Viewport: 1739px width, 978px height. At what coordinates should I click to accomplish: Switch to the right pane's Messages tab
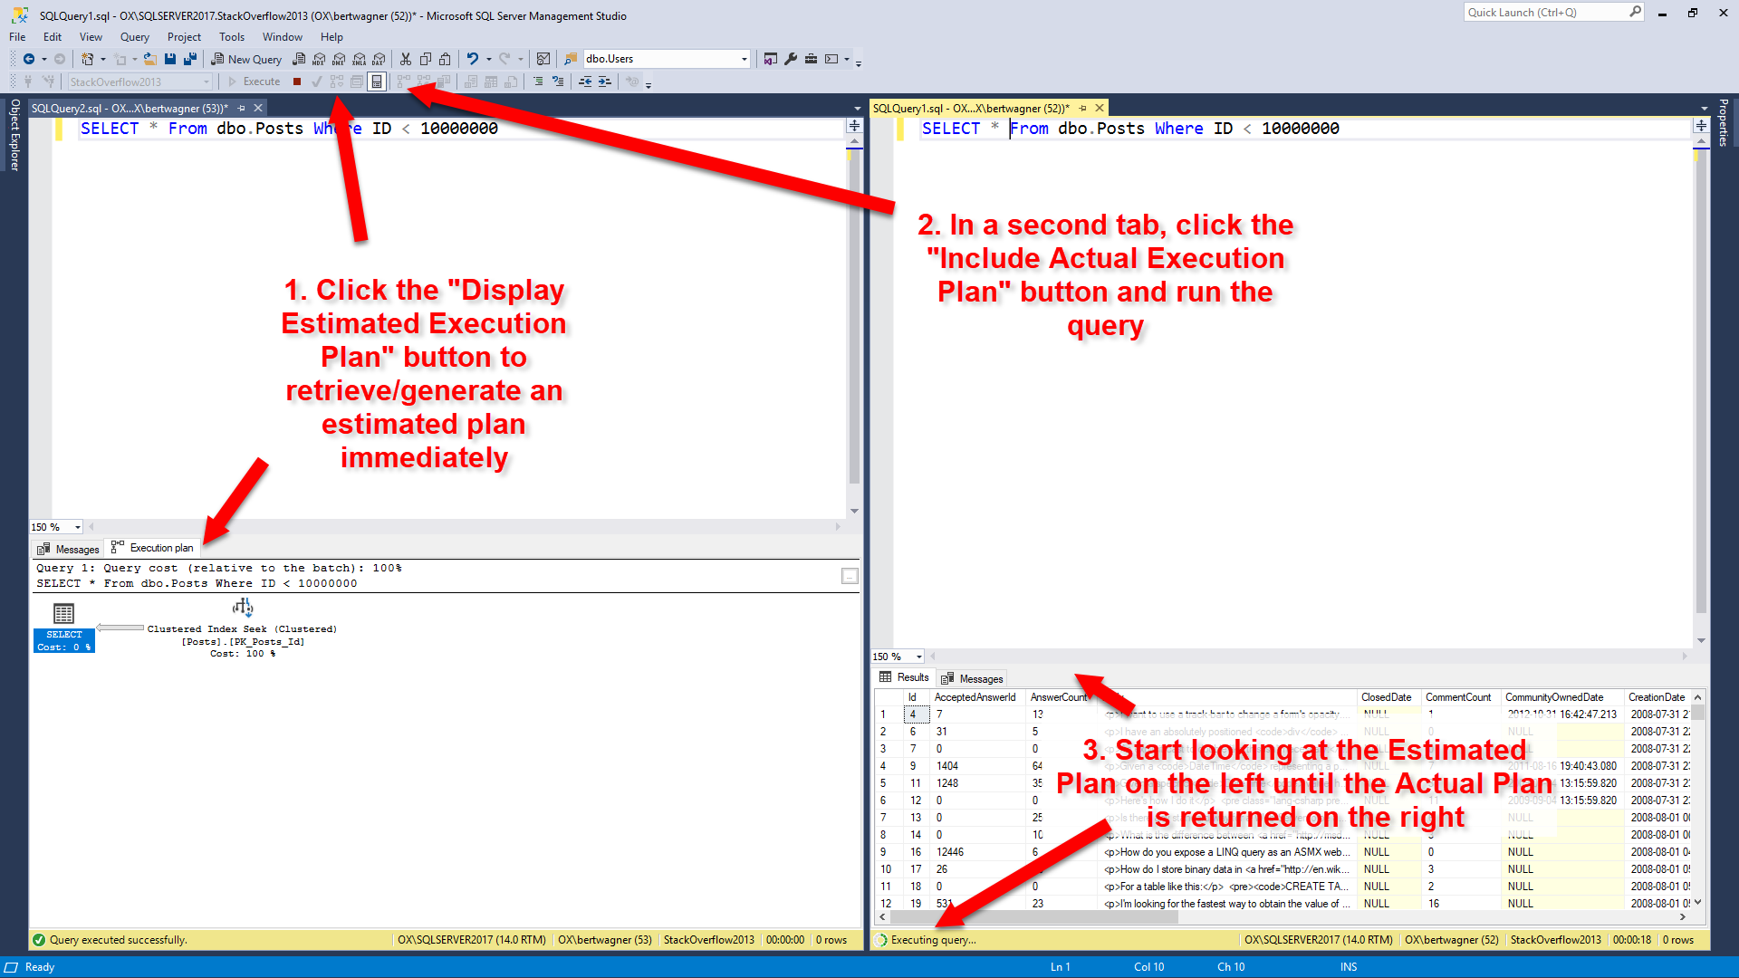tap(972, 678)
